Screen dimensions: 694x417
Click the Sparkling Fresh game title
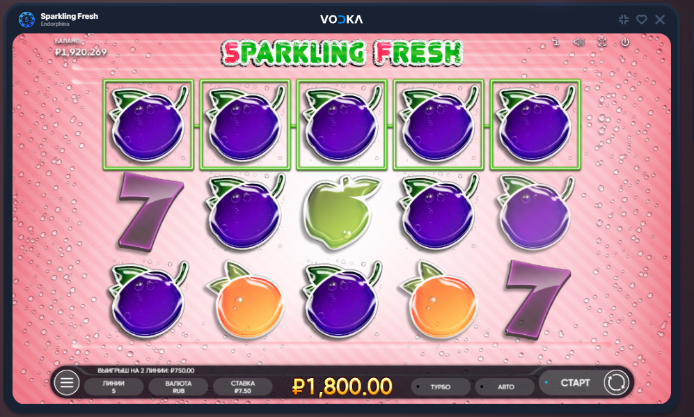tap(69, 16)
